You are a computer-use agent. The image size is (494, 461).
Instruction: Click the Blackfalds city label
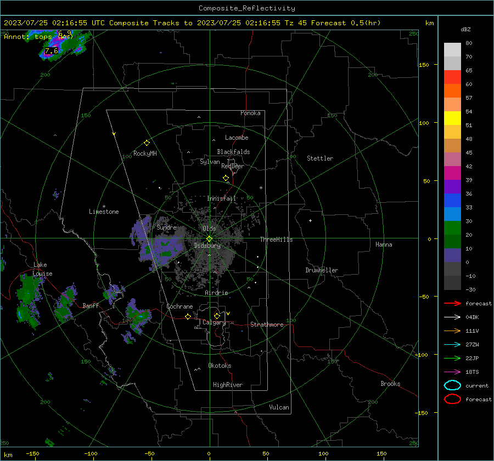(x=233, y=152)
